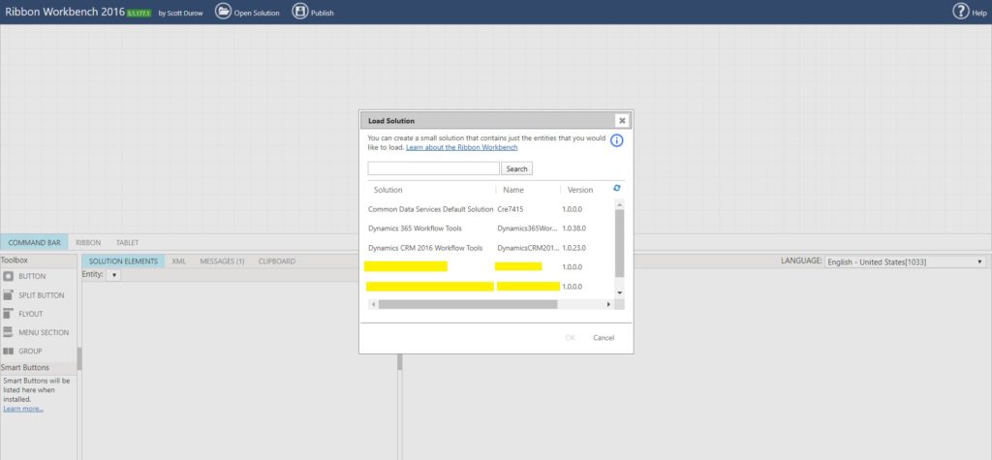The width and height of the screenshot is (992, 460).
Task: Select the Flyout toolbox item
Action: [x=23, y=313]
